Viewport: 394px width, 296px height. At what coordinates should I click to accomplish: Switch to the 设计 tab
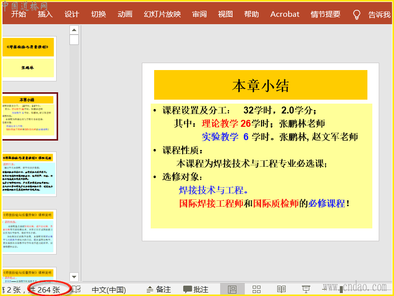(72, 14)
